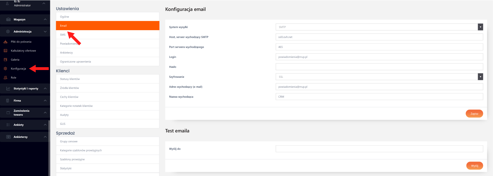Click the Konfiguracja cog icon
Image resolution: width=493 pixels, height=176 pixels.
pos(6,69)
